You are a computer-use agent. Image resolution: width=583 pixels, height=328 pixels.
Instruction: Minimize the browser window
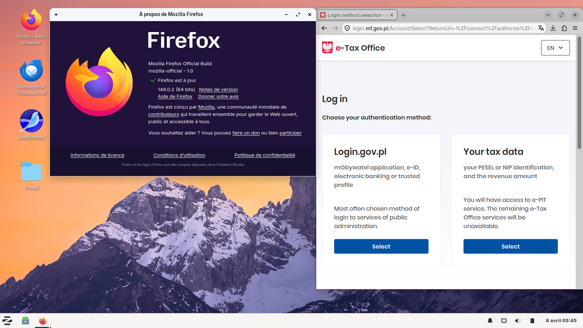548,15
